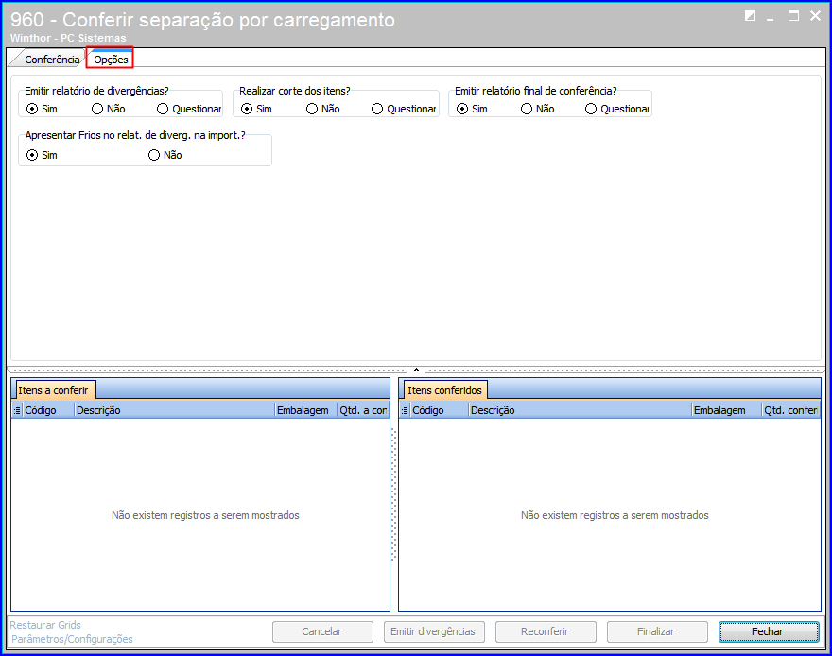Click the Cancelar button
The image size is (832, 656).
tap(322, 631)
